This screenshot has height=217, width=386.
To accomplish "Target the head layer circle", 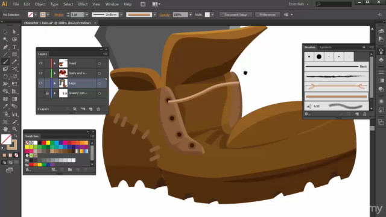I will [x=99, y=63].
